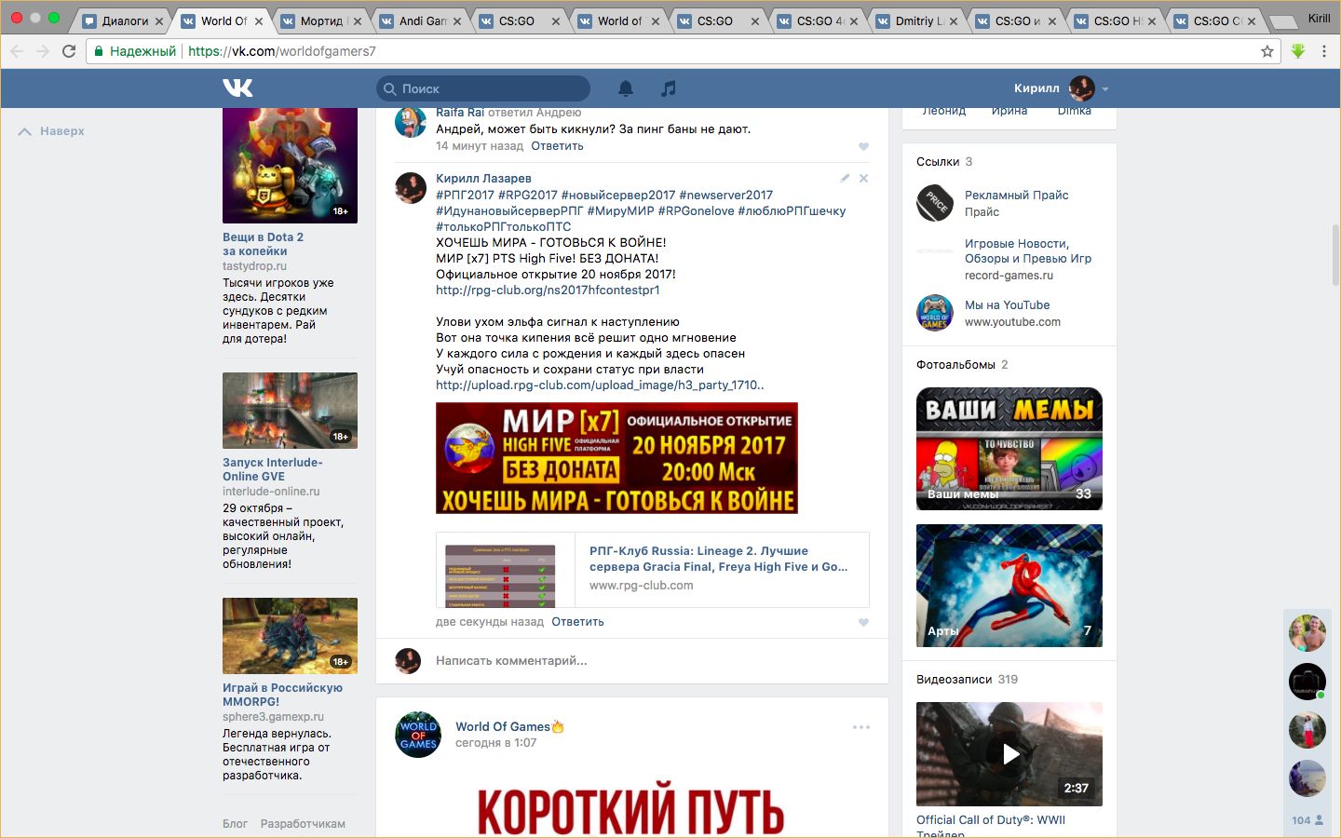Switch to the Dmitriy browser tab
The height and width of the screenshot is (838, 1341).
pyautogui.click(x=917, y=20)
